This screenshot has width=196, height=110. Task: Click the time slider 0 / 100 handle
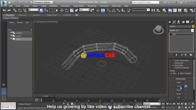pos(45,96)
